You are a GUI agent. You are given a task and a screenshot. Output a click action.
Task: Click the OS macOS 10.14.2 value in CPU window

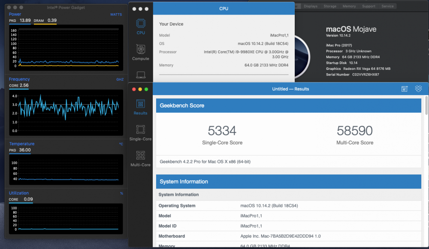click(x=263, y=43)
